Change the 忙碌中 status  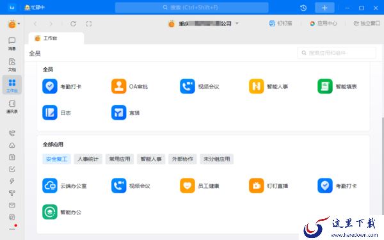tap(35, 8)
